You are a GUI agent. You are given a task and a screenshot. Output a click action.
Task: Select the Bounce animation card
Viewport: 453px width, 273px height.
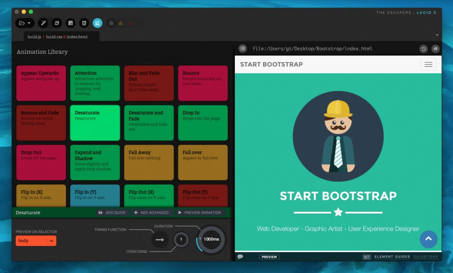point(203,83)
